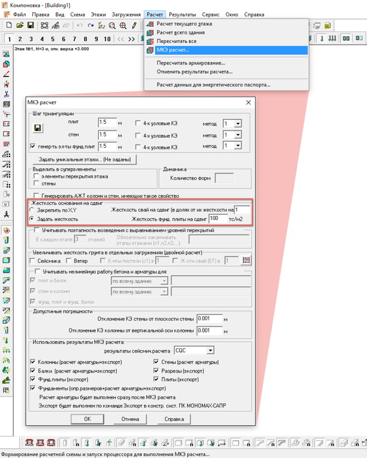This screenshot has height=458, width=367.
Task: Select 'Закрепить по X,Y' radio button
Action: (33, 211)
